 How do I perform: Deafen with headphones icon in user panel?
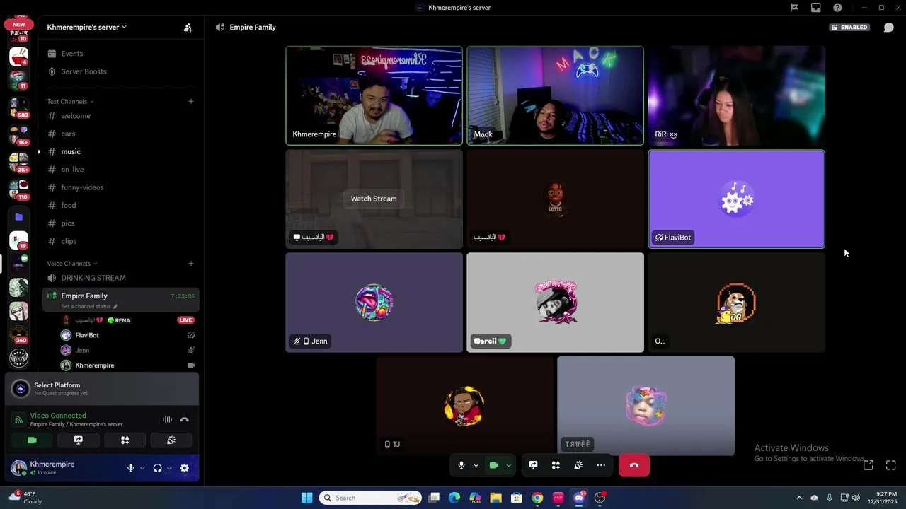click(x=157, y=468)
